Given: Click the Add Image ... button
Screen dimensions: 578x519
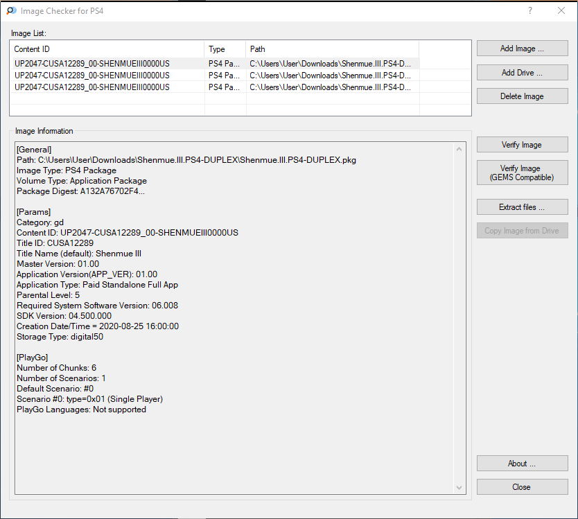Looking at the screenshot, I should click(x=522, y=49).
